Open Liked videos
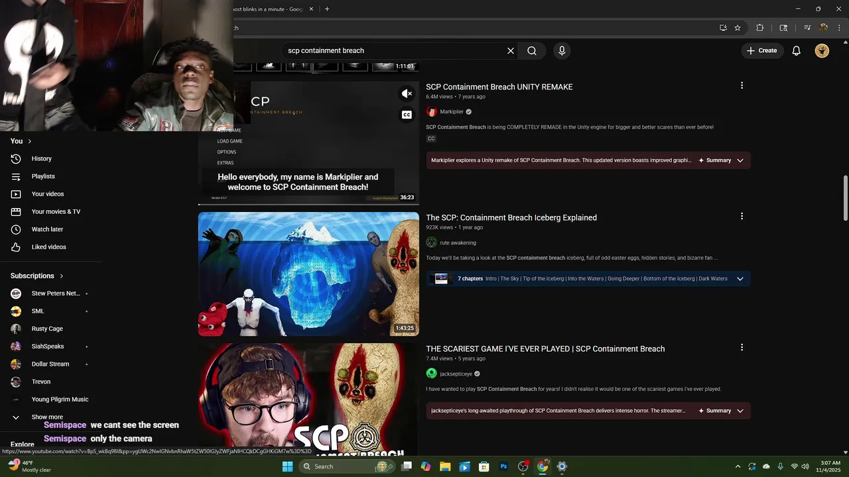The height and width of the screenshot is (477, 849). click(48, 247)
